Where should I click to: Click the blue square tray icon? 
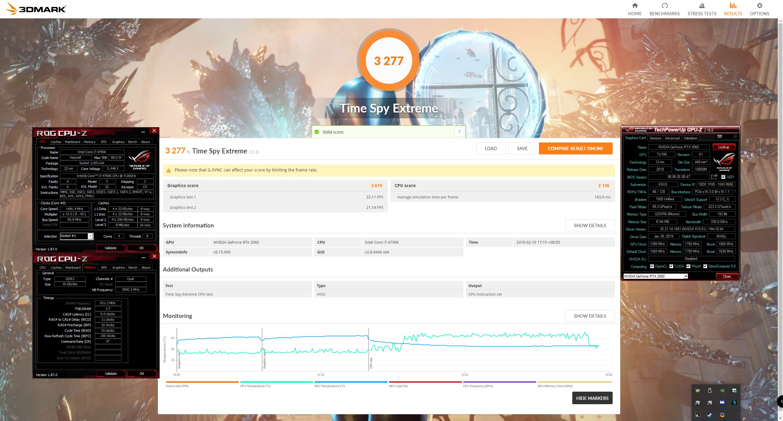[722, 403]
